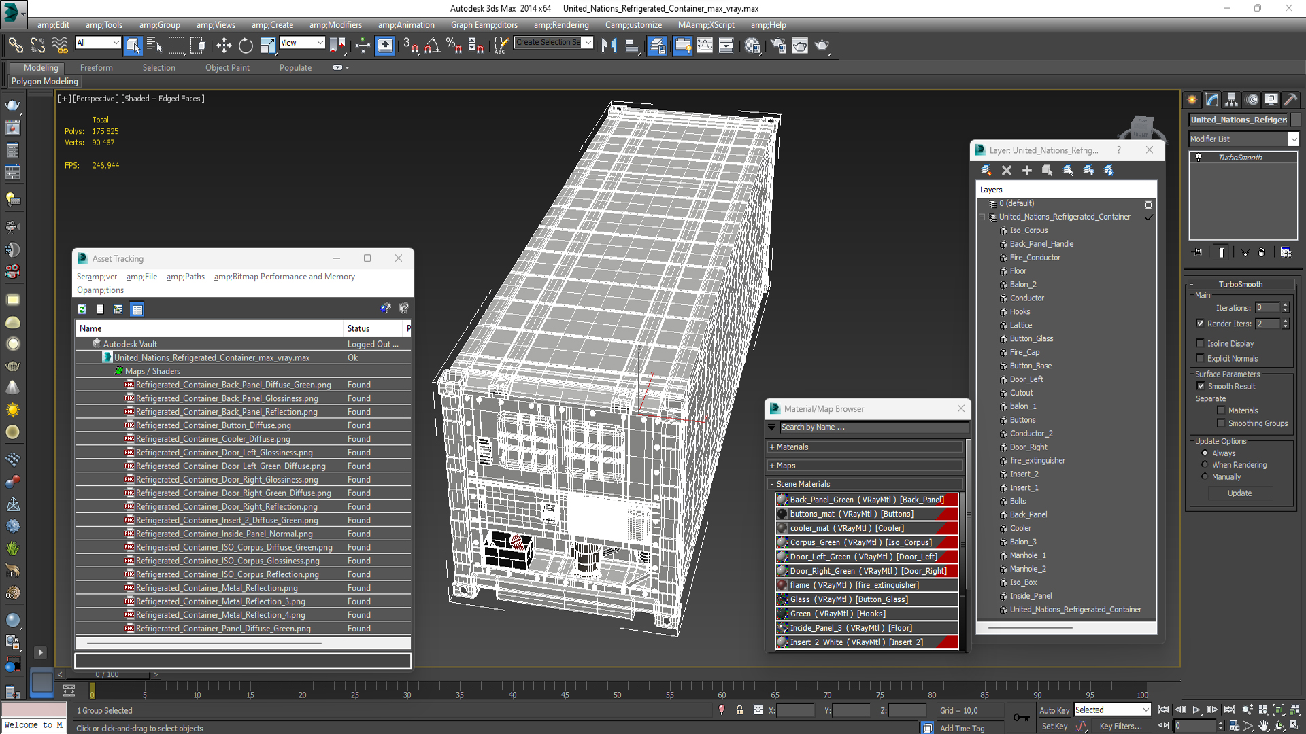Toggle the 3D Snaps button
The width and height of the screenshot is (1306, 734).
point(410,46)
